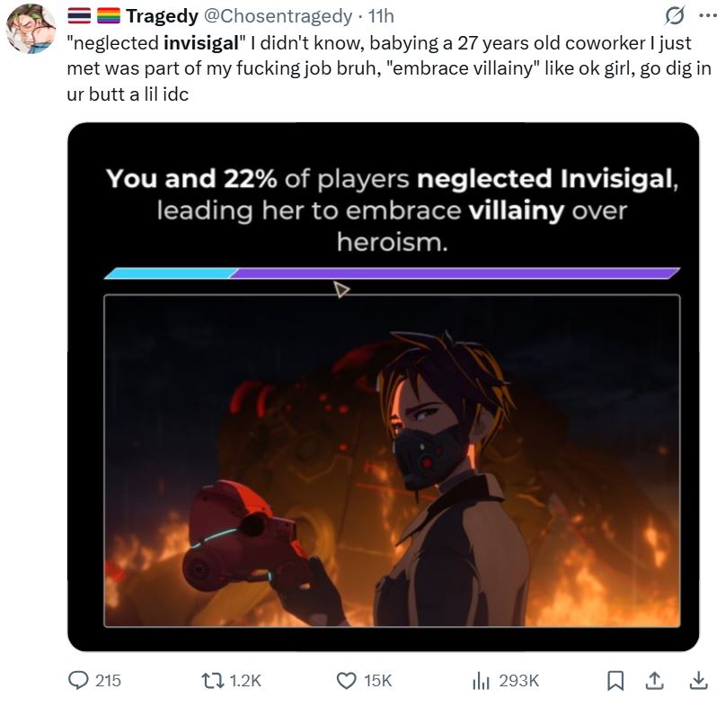This screenshot has height=707, width=725.
Task: Click the reply speech bubble icon
Action: [78, 681]
